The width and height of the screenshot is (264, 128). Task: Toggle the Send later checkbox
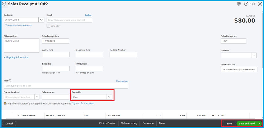48,26
